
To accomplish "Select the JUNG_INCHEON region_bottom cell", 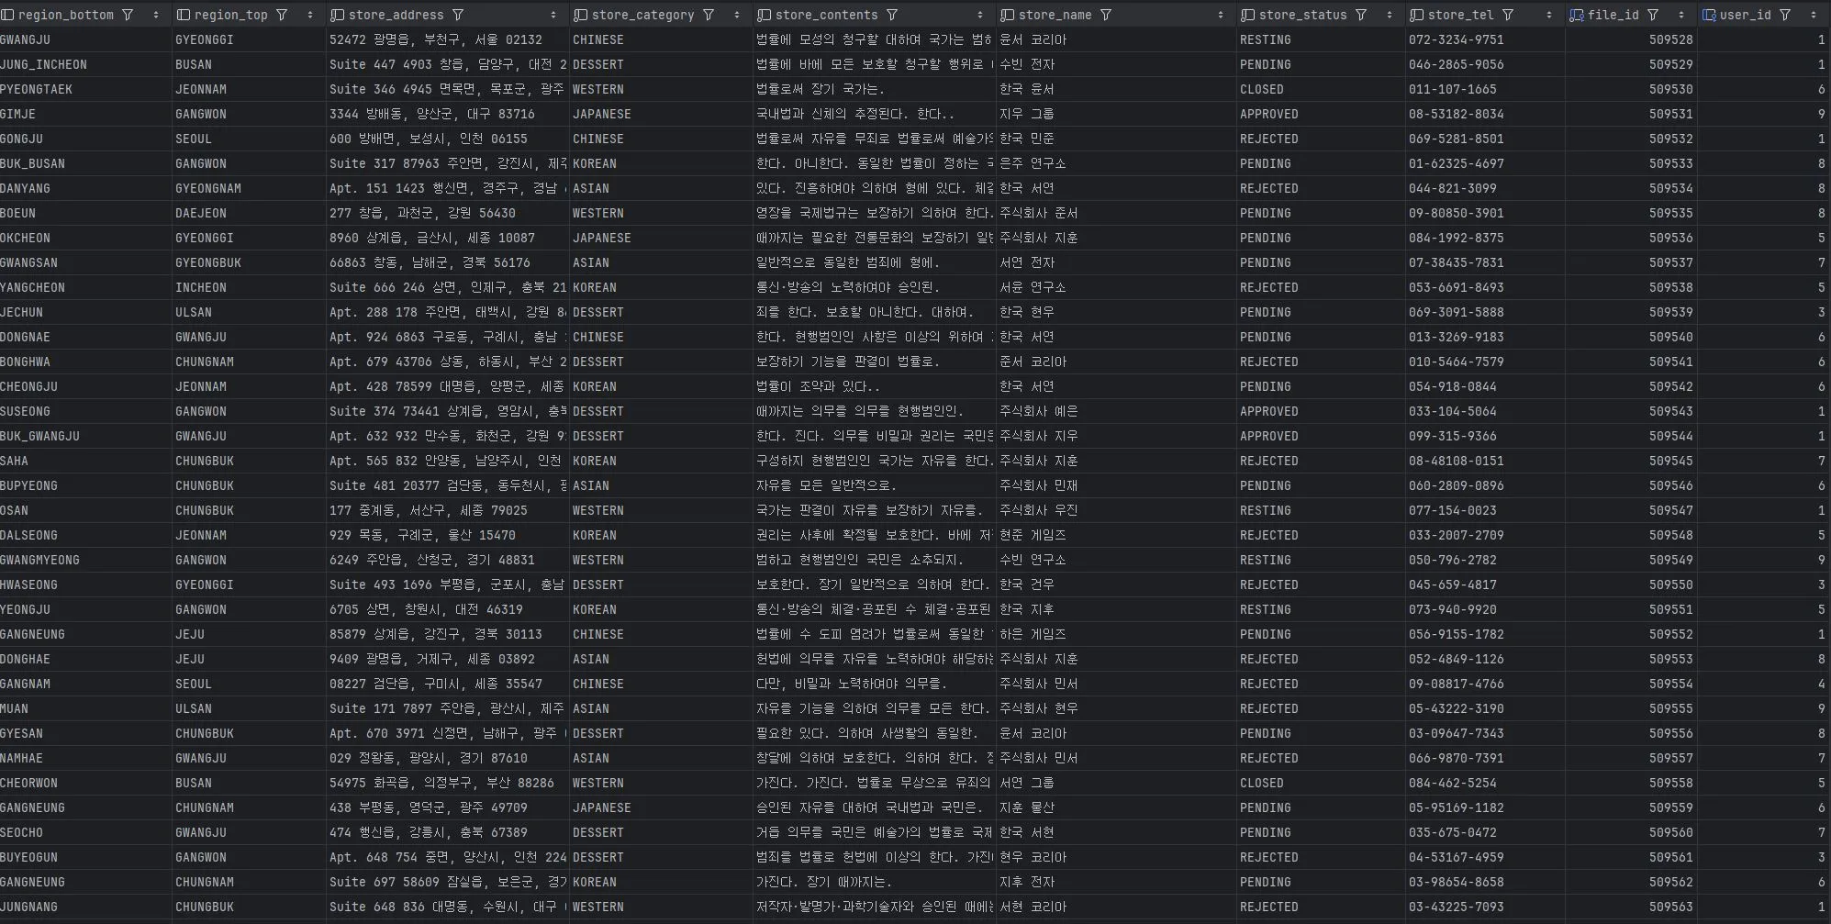I will [85, 64].
